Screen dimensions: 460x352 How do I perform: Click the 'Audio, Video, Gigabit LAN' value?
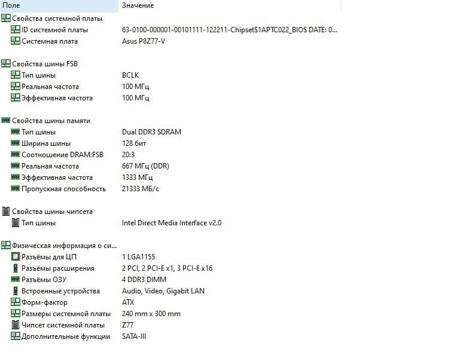[x=163, y=291]
